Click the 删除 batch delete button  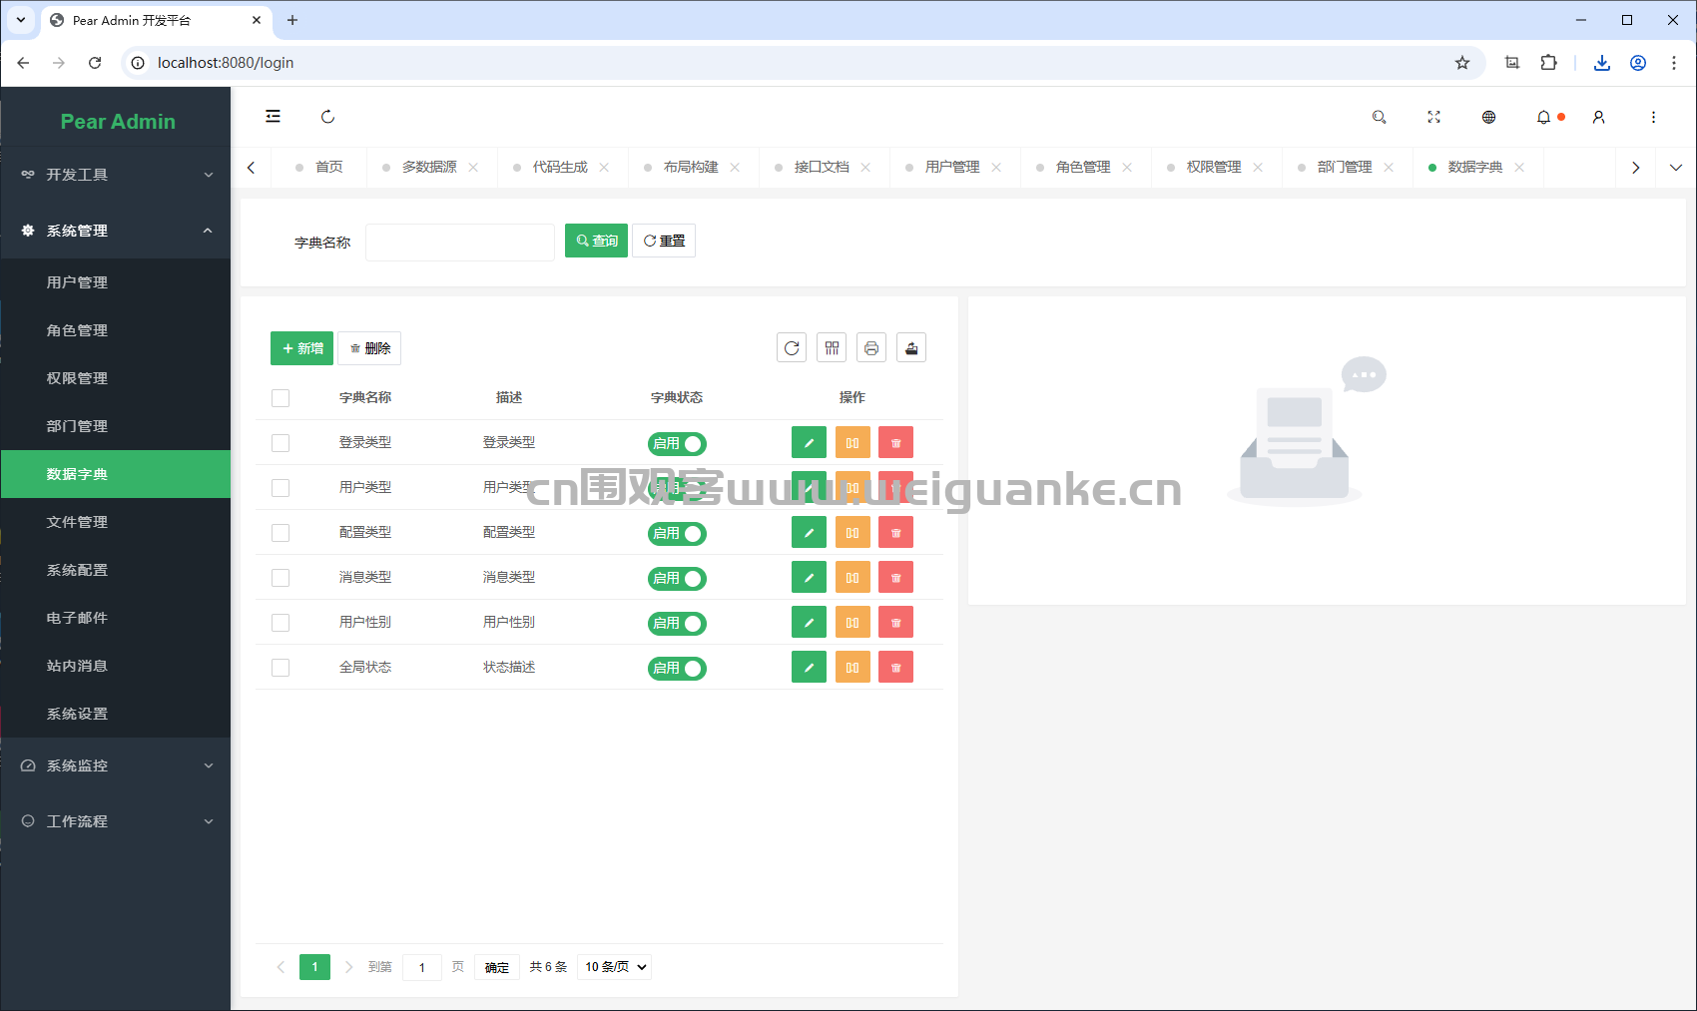point(369,348)
